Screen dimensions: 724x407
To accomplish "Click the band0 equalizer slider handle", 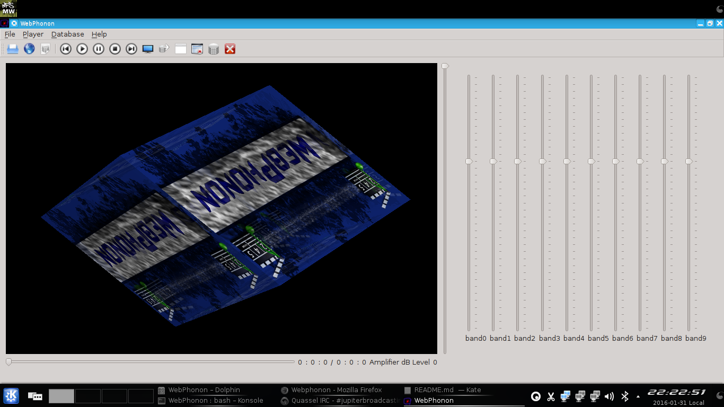I will pyautogui.click(x=469, y=161).
